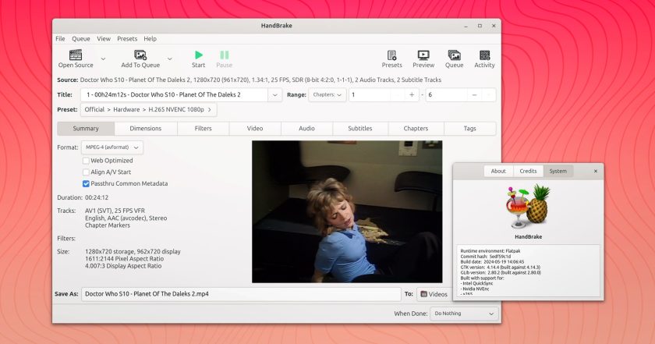655x344 pixels.
Task: Increment the start chapter with the plus button
Action: point(412,95)
